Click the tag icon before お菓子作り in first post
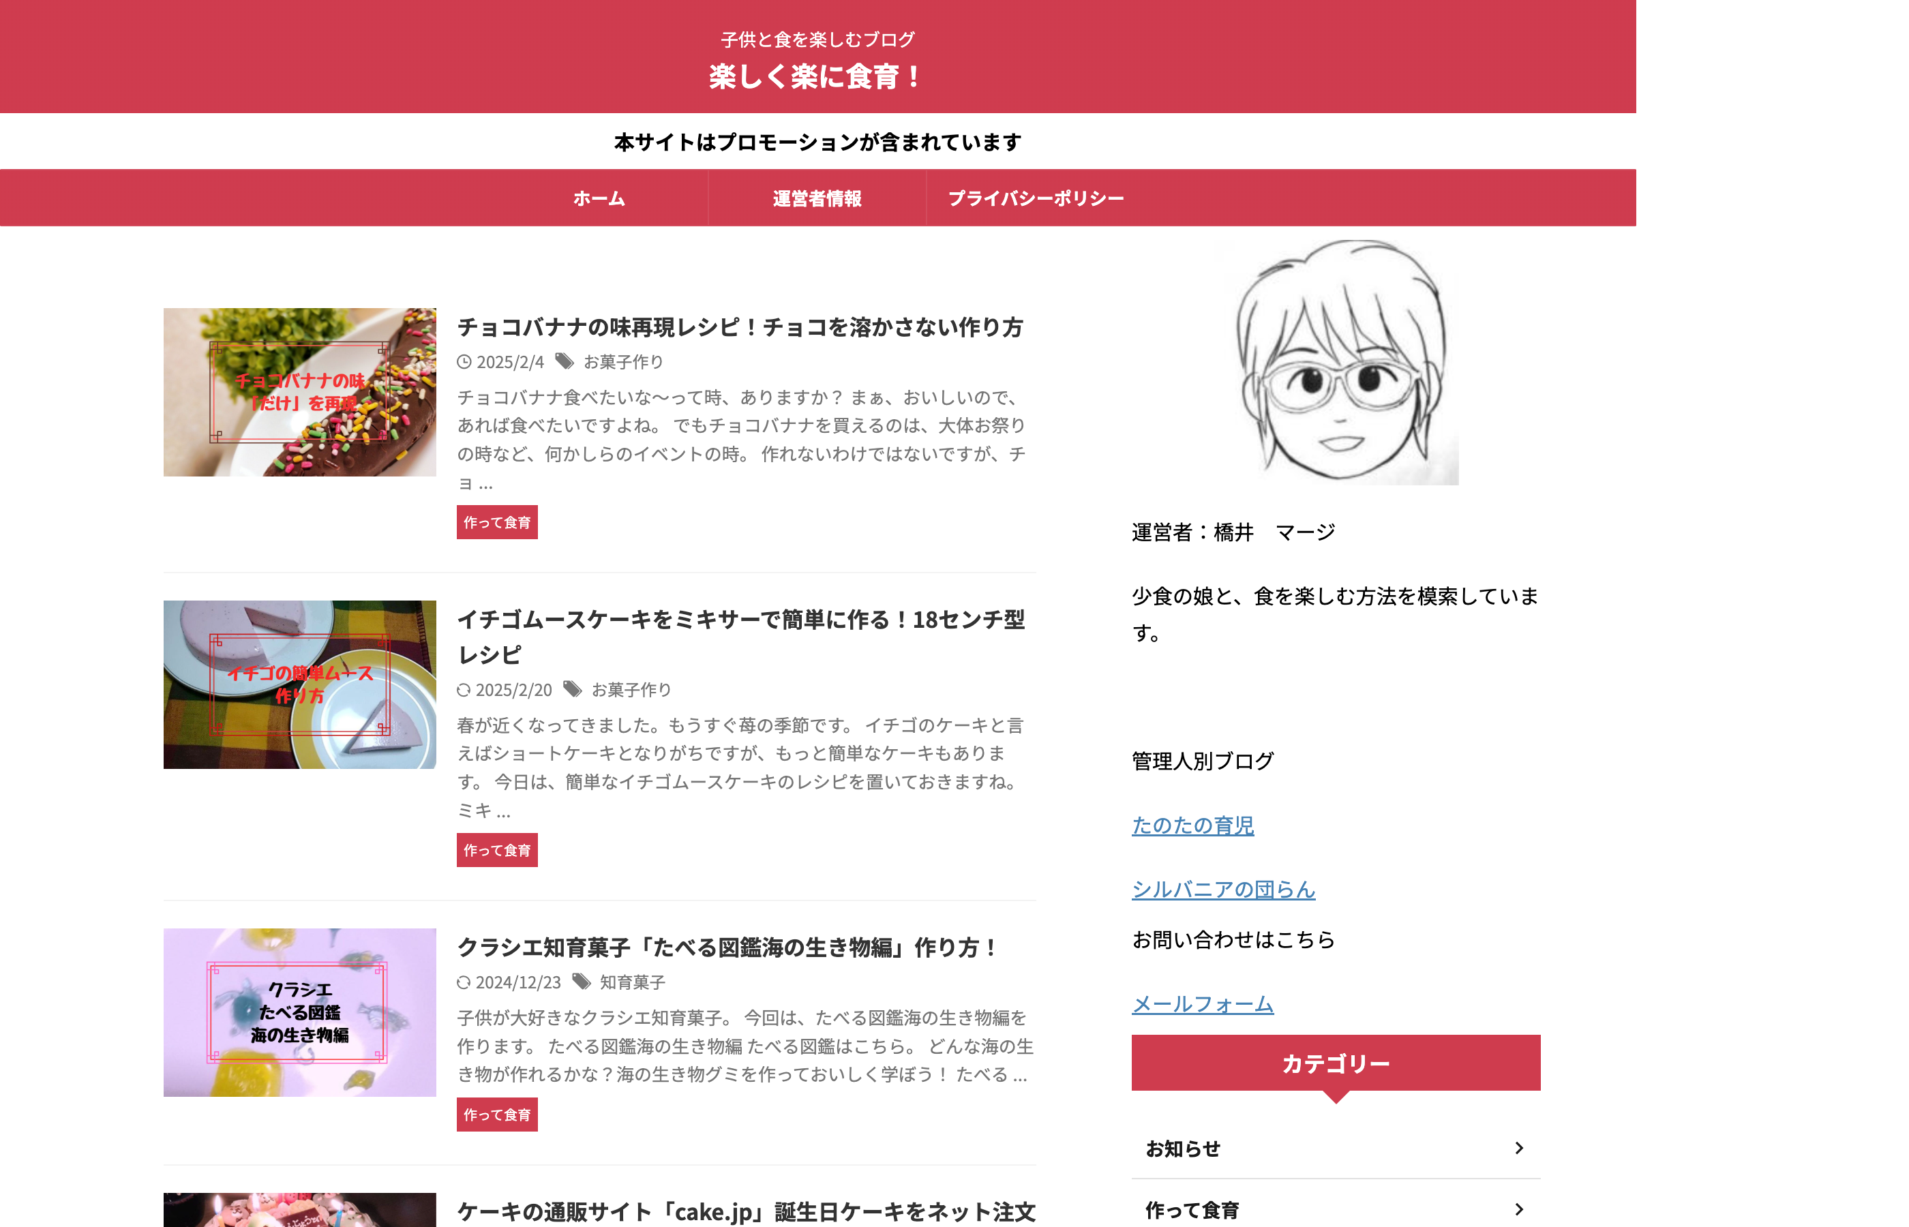The height and width of the screenshot is (1227, 1909). [x=565, y=362]
